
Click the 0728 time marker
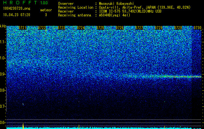point(159,28)
